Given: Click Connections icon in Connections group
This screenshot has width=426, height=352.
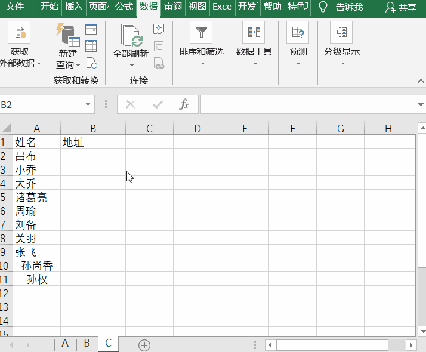Looking at the screenshot, I should pyautogui.click(x=159, y=29).
